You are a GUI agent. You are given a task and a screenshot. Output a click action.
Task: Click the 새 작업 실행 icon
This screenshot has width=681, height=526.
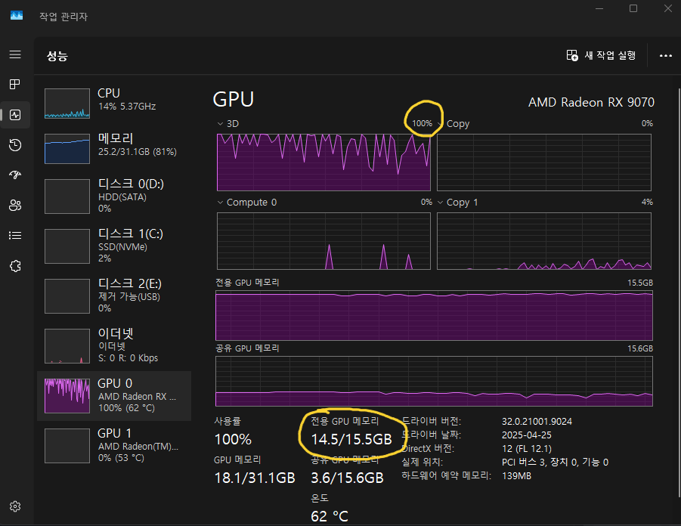(572, 55)
